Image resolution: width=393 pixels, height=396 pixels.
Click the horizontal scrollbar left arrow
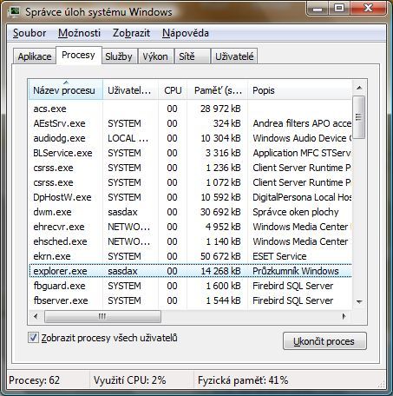coord(36,316)
